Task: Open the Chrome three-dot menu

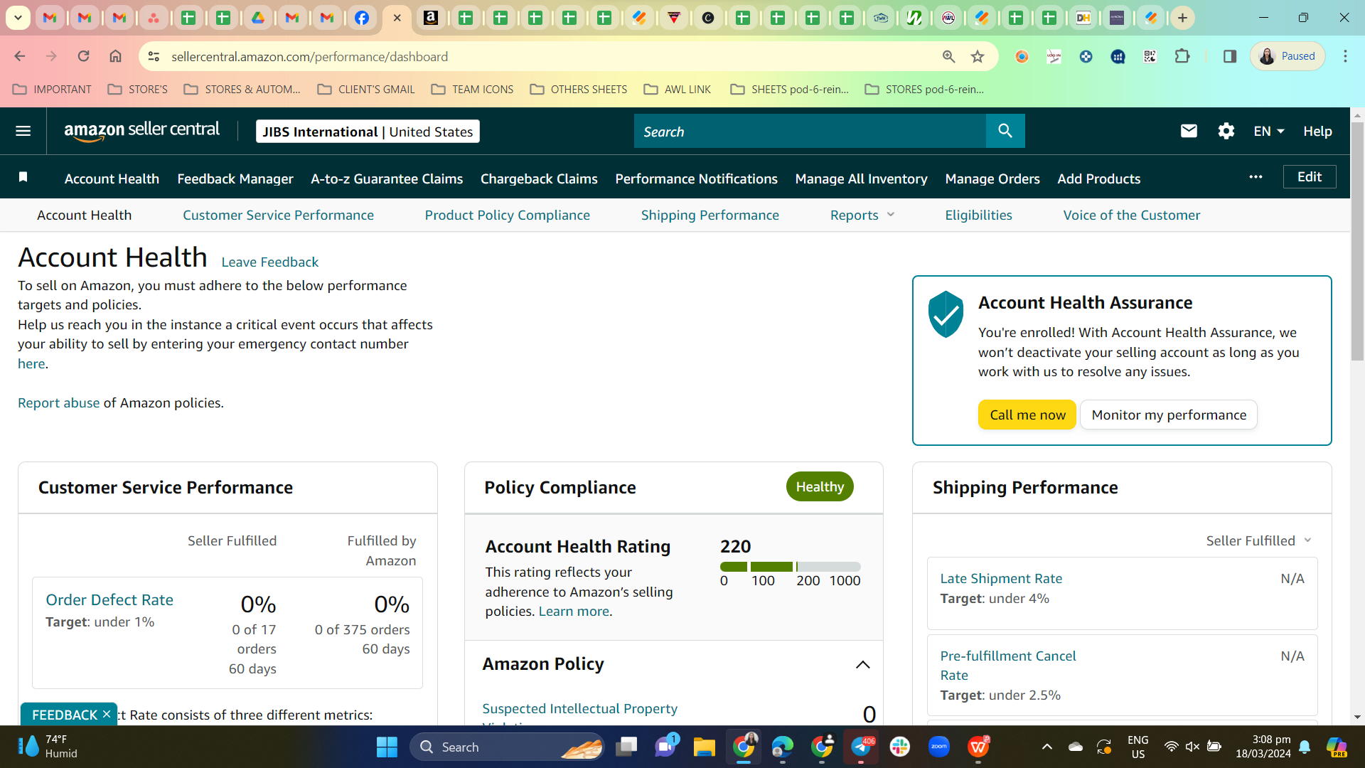Action: click(x=1345, y=56)
